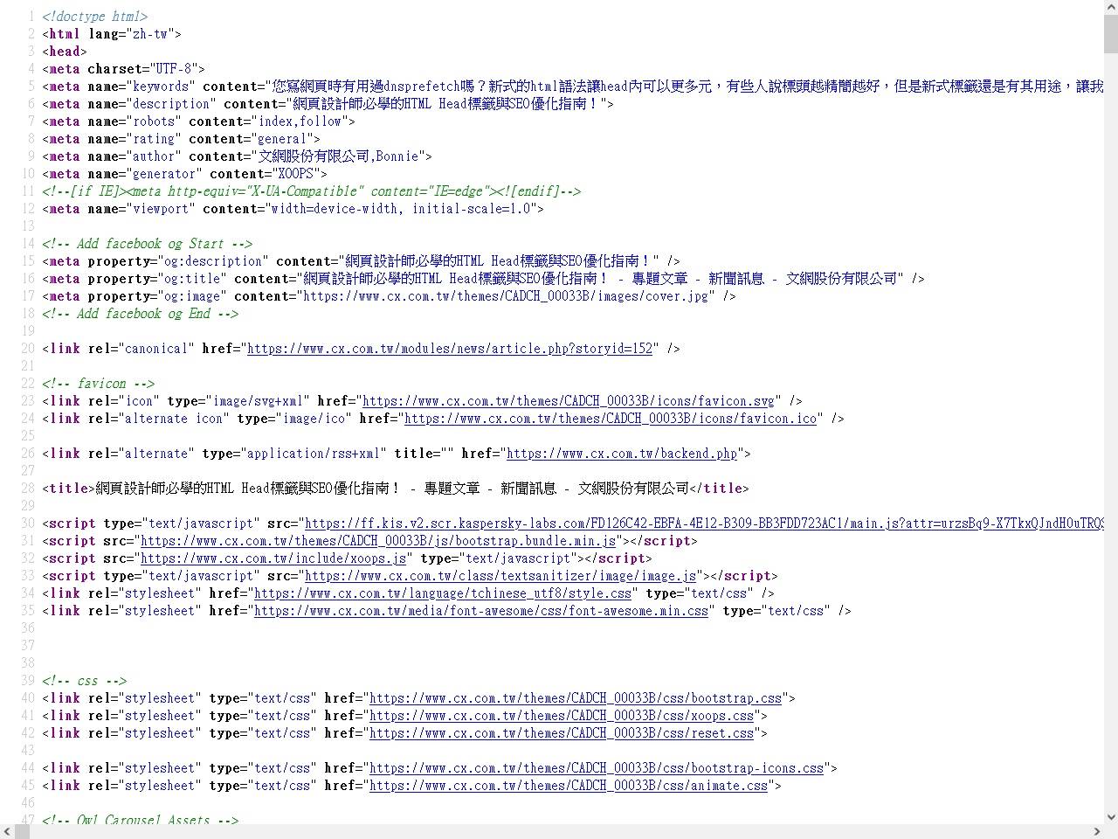Screen dimensions: 1118x839
Task: Click line number 28
Action: (27, 489)
